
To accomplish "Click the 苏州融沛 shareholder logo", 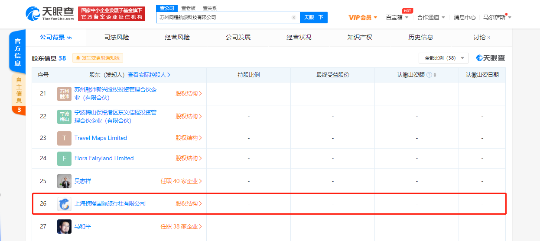I will click(64, 94).
